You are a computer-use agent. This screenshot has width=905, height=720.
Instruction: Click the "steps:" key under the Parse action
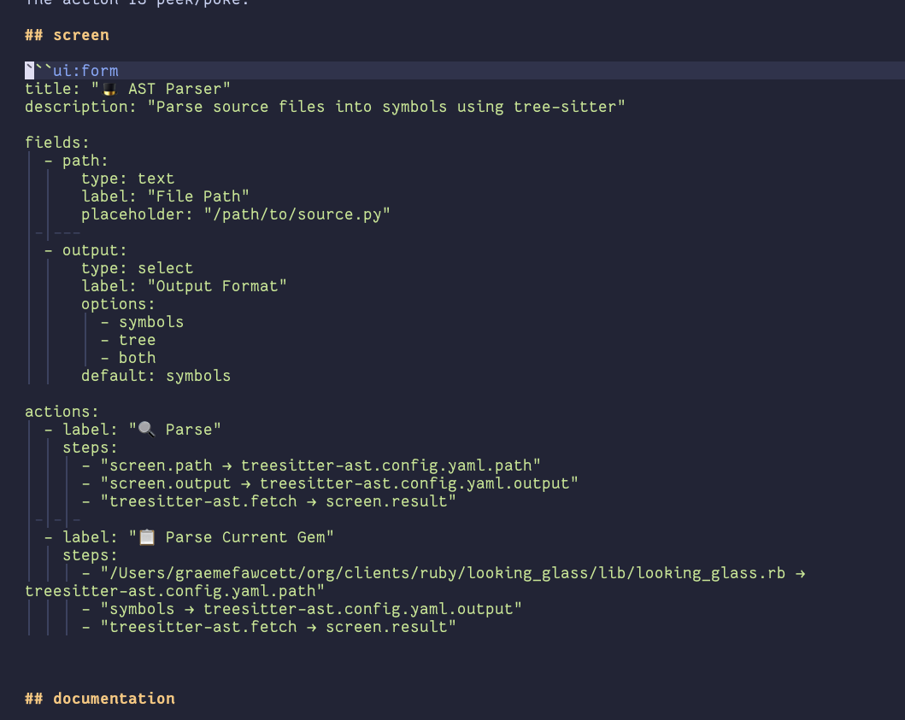coord(90,448)
